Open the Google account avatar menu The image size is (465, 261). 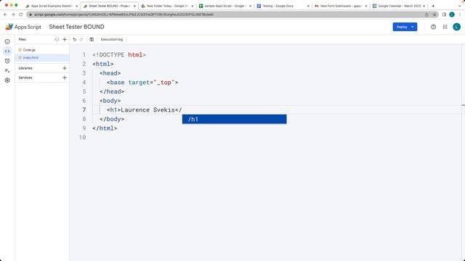pos(457,27)
